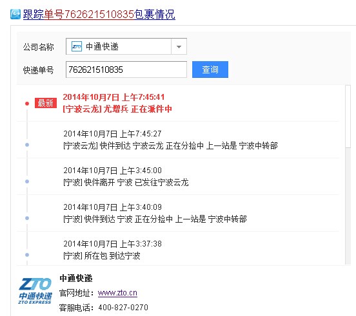The height and width of the screenshot is (316, 356).
Task: Click the ZTO Express company logo
Action: [x=35, y=292]
